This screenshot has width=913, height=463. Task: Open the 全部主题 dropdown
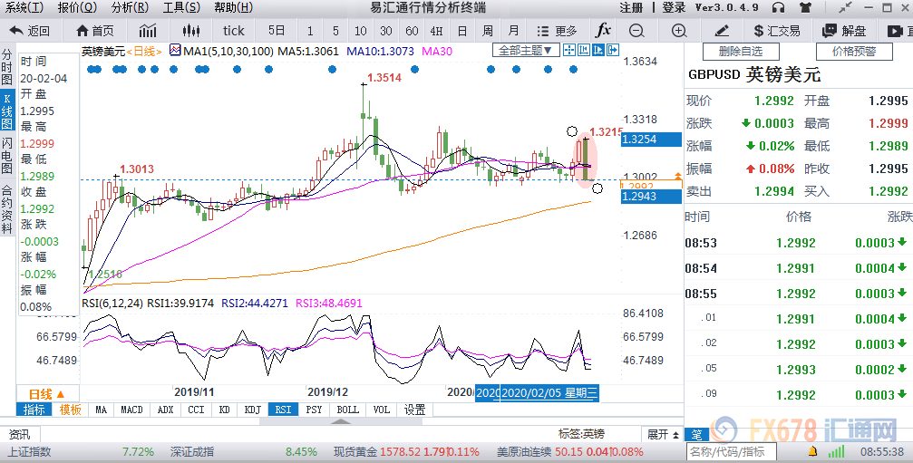[526, 51]
